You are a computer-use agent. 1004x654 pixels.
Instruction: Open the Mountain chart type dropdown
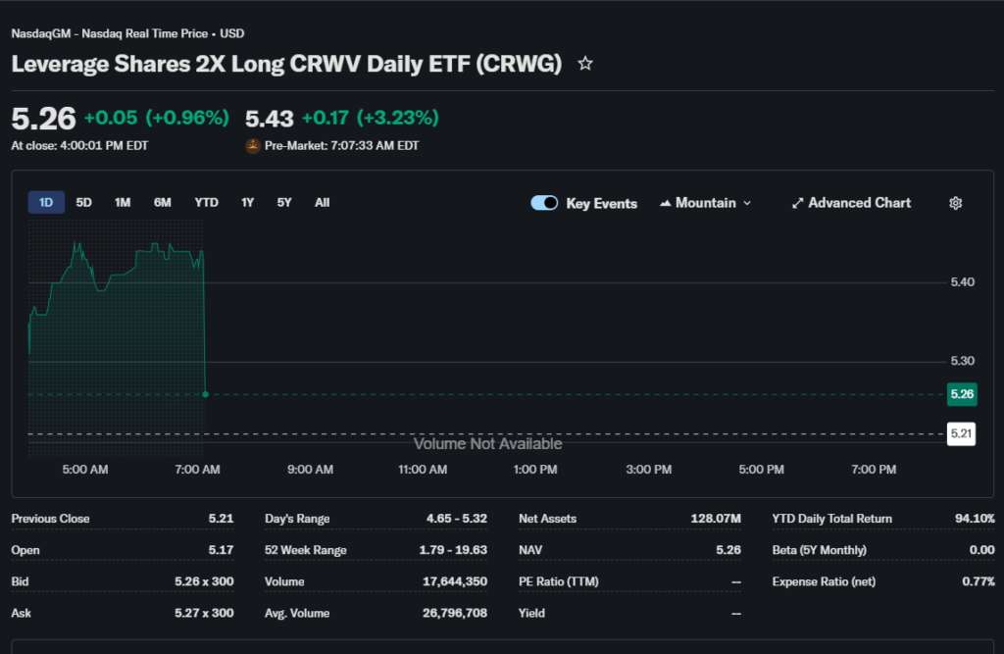pos(706,203)
